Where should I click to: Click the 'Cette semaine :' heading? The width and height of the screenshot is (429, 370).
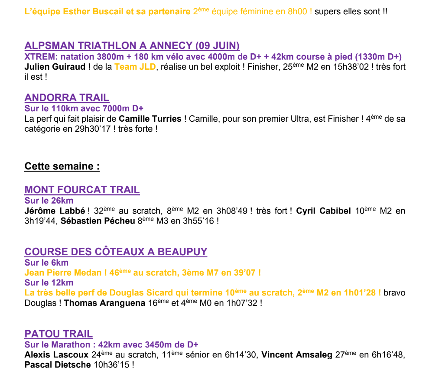click(x=62, y=166)
